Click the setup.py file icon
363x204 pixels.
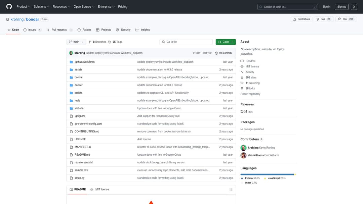(71, 178)
